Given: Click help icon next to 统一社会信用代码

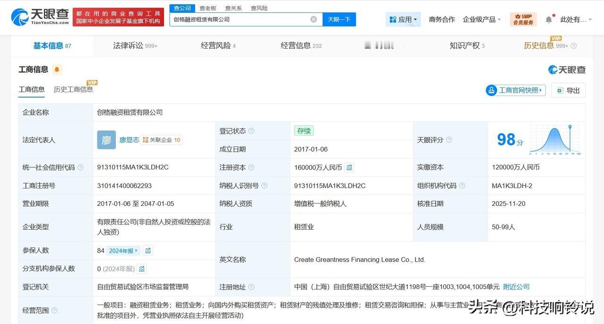Looking at the screenshot, I should click(x=80, y=167).
